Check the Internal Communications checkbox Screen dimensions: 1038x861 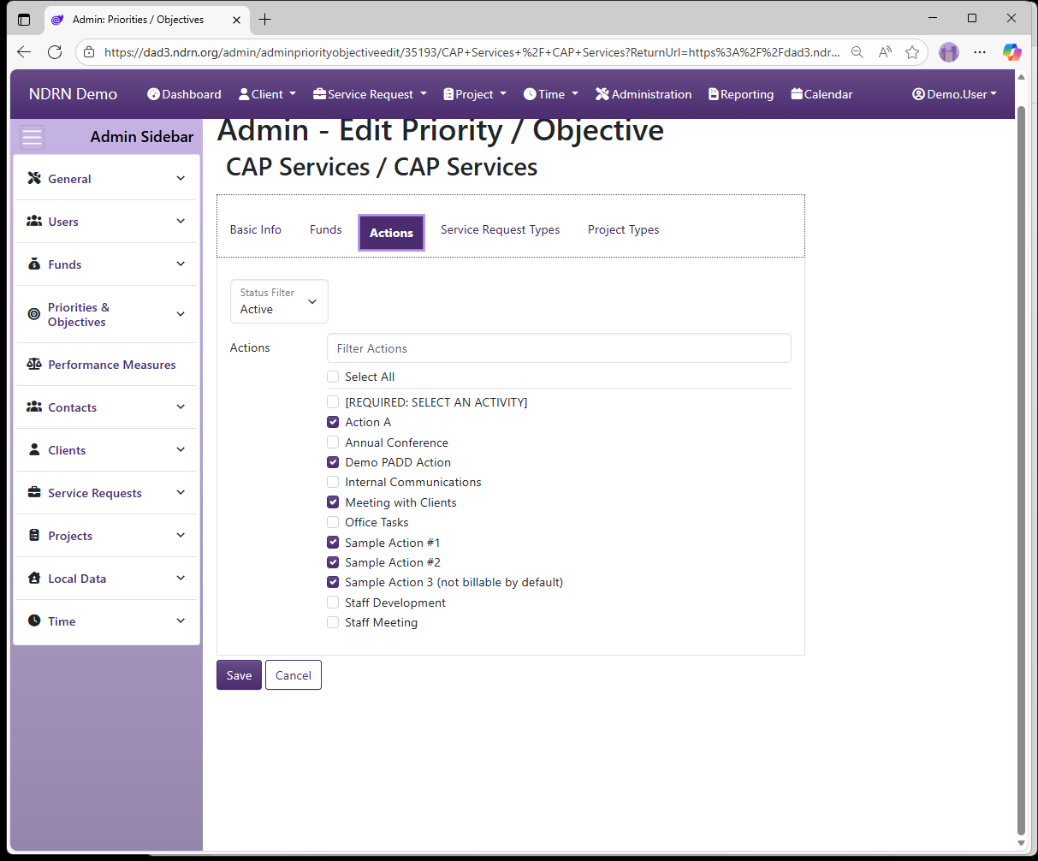(x=333, y=482)
